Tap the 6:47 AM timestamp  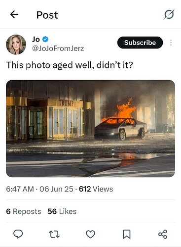(20, 189)
